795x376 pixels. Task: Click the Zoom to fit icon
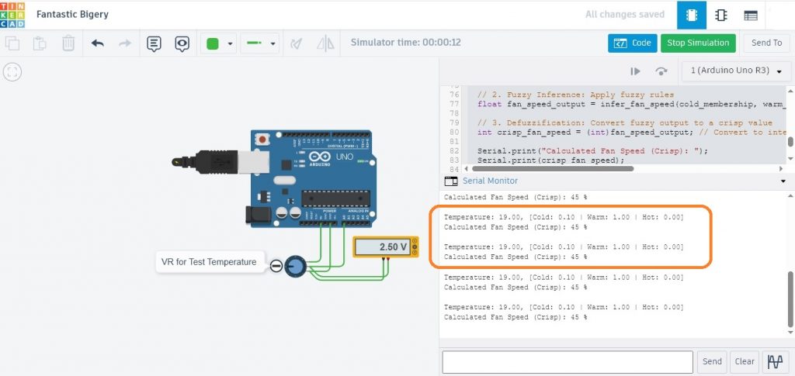pos(12,72)
